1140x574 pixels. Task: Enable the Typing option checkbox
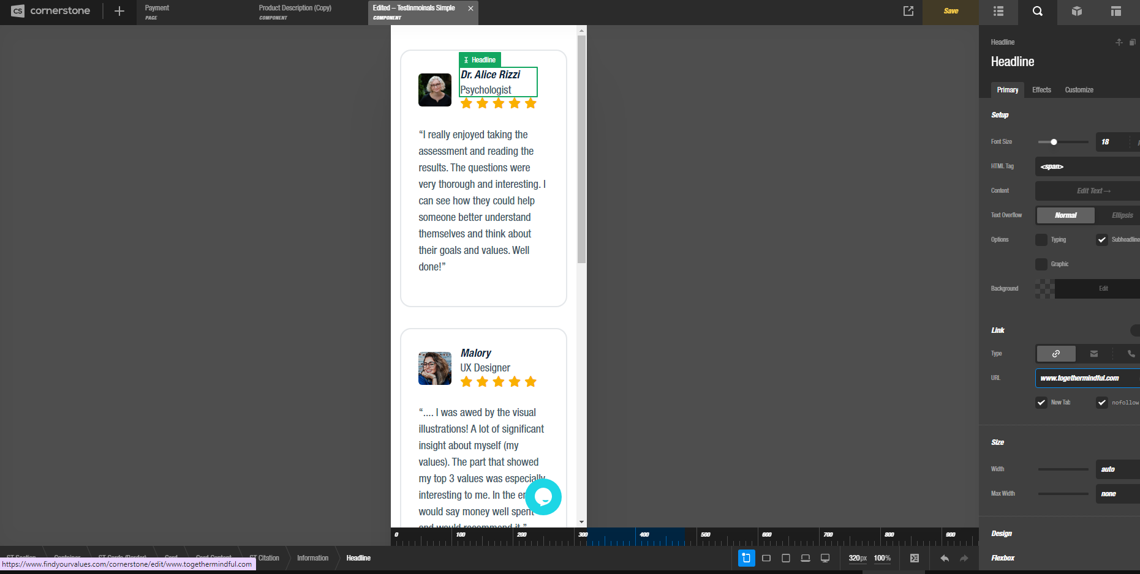pos(1041,240)
